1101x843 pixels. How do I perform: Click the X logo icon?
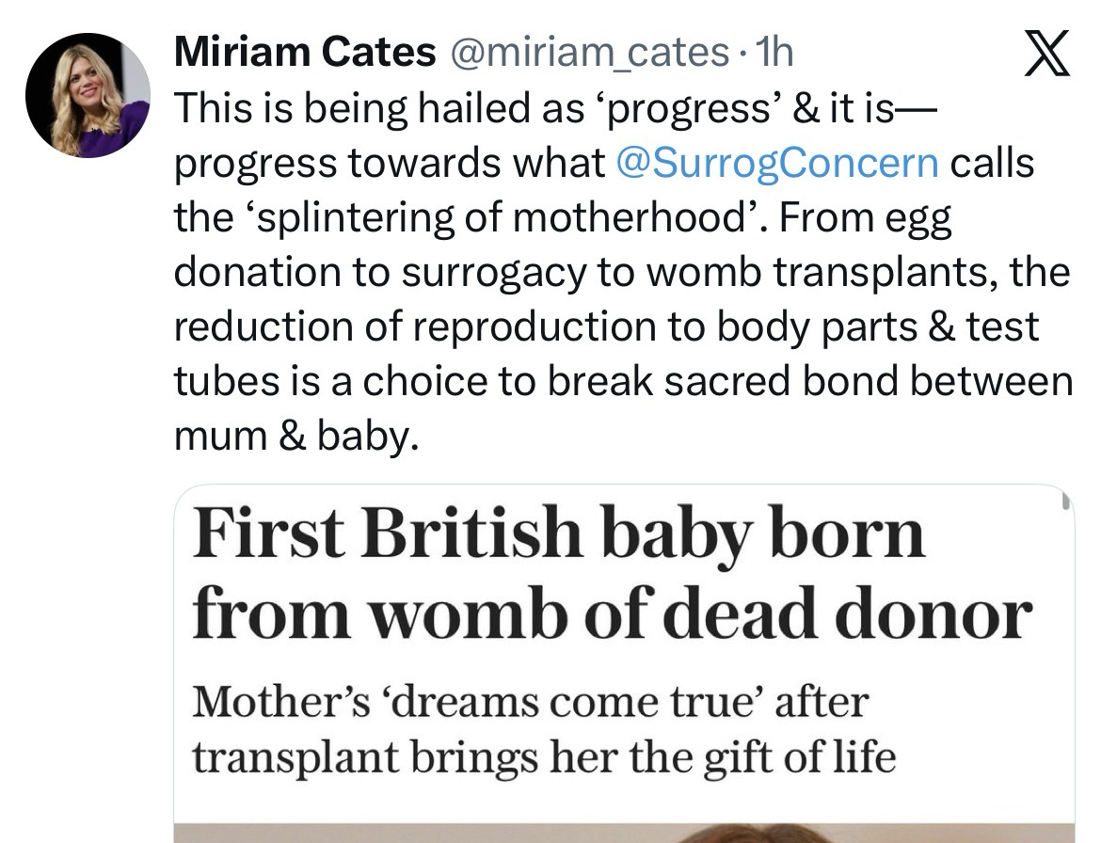(1045, 54)
